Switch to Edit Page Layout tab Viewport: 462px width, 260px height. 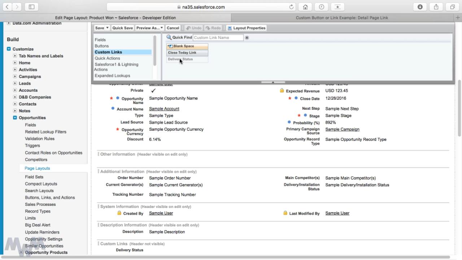click(115, 17)
